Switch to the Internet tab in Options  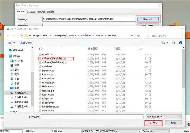(x=30, y=12)
